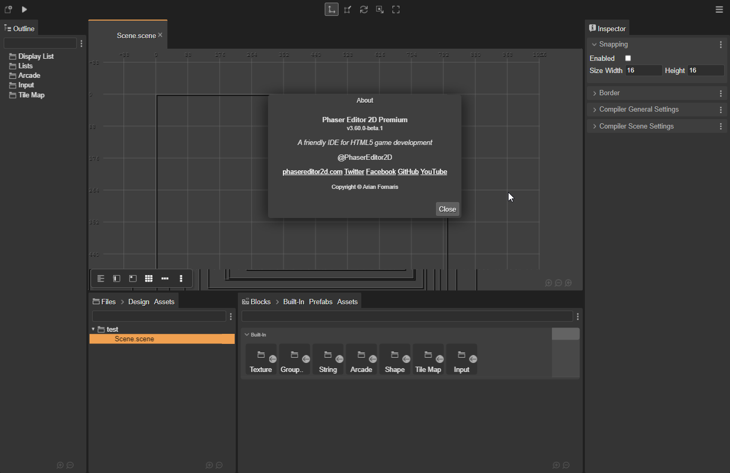
Task: Select the Scale transform tool
Action: (348, 9)
